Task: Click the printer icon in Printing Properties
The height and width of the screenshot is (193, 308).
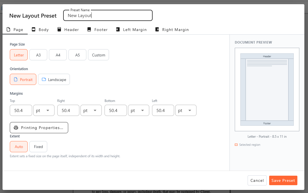Action: (16, 128)
